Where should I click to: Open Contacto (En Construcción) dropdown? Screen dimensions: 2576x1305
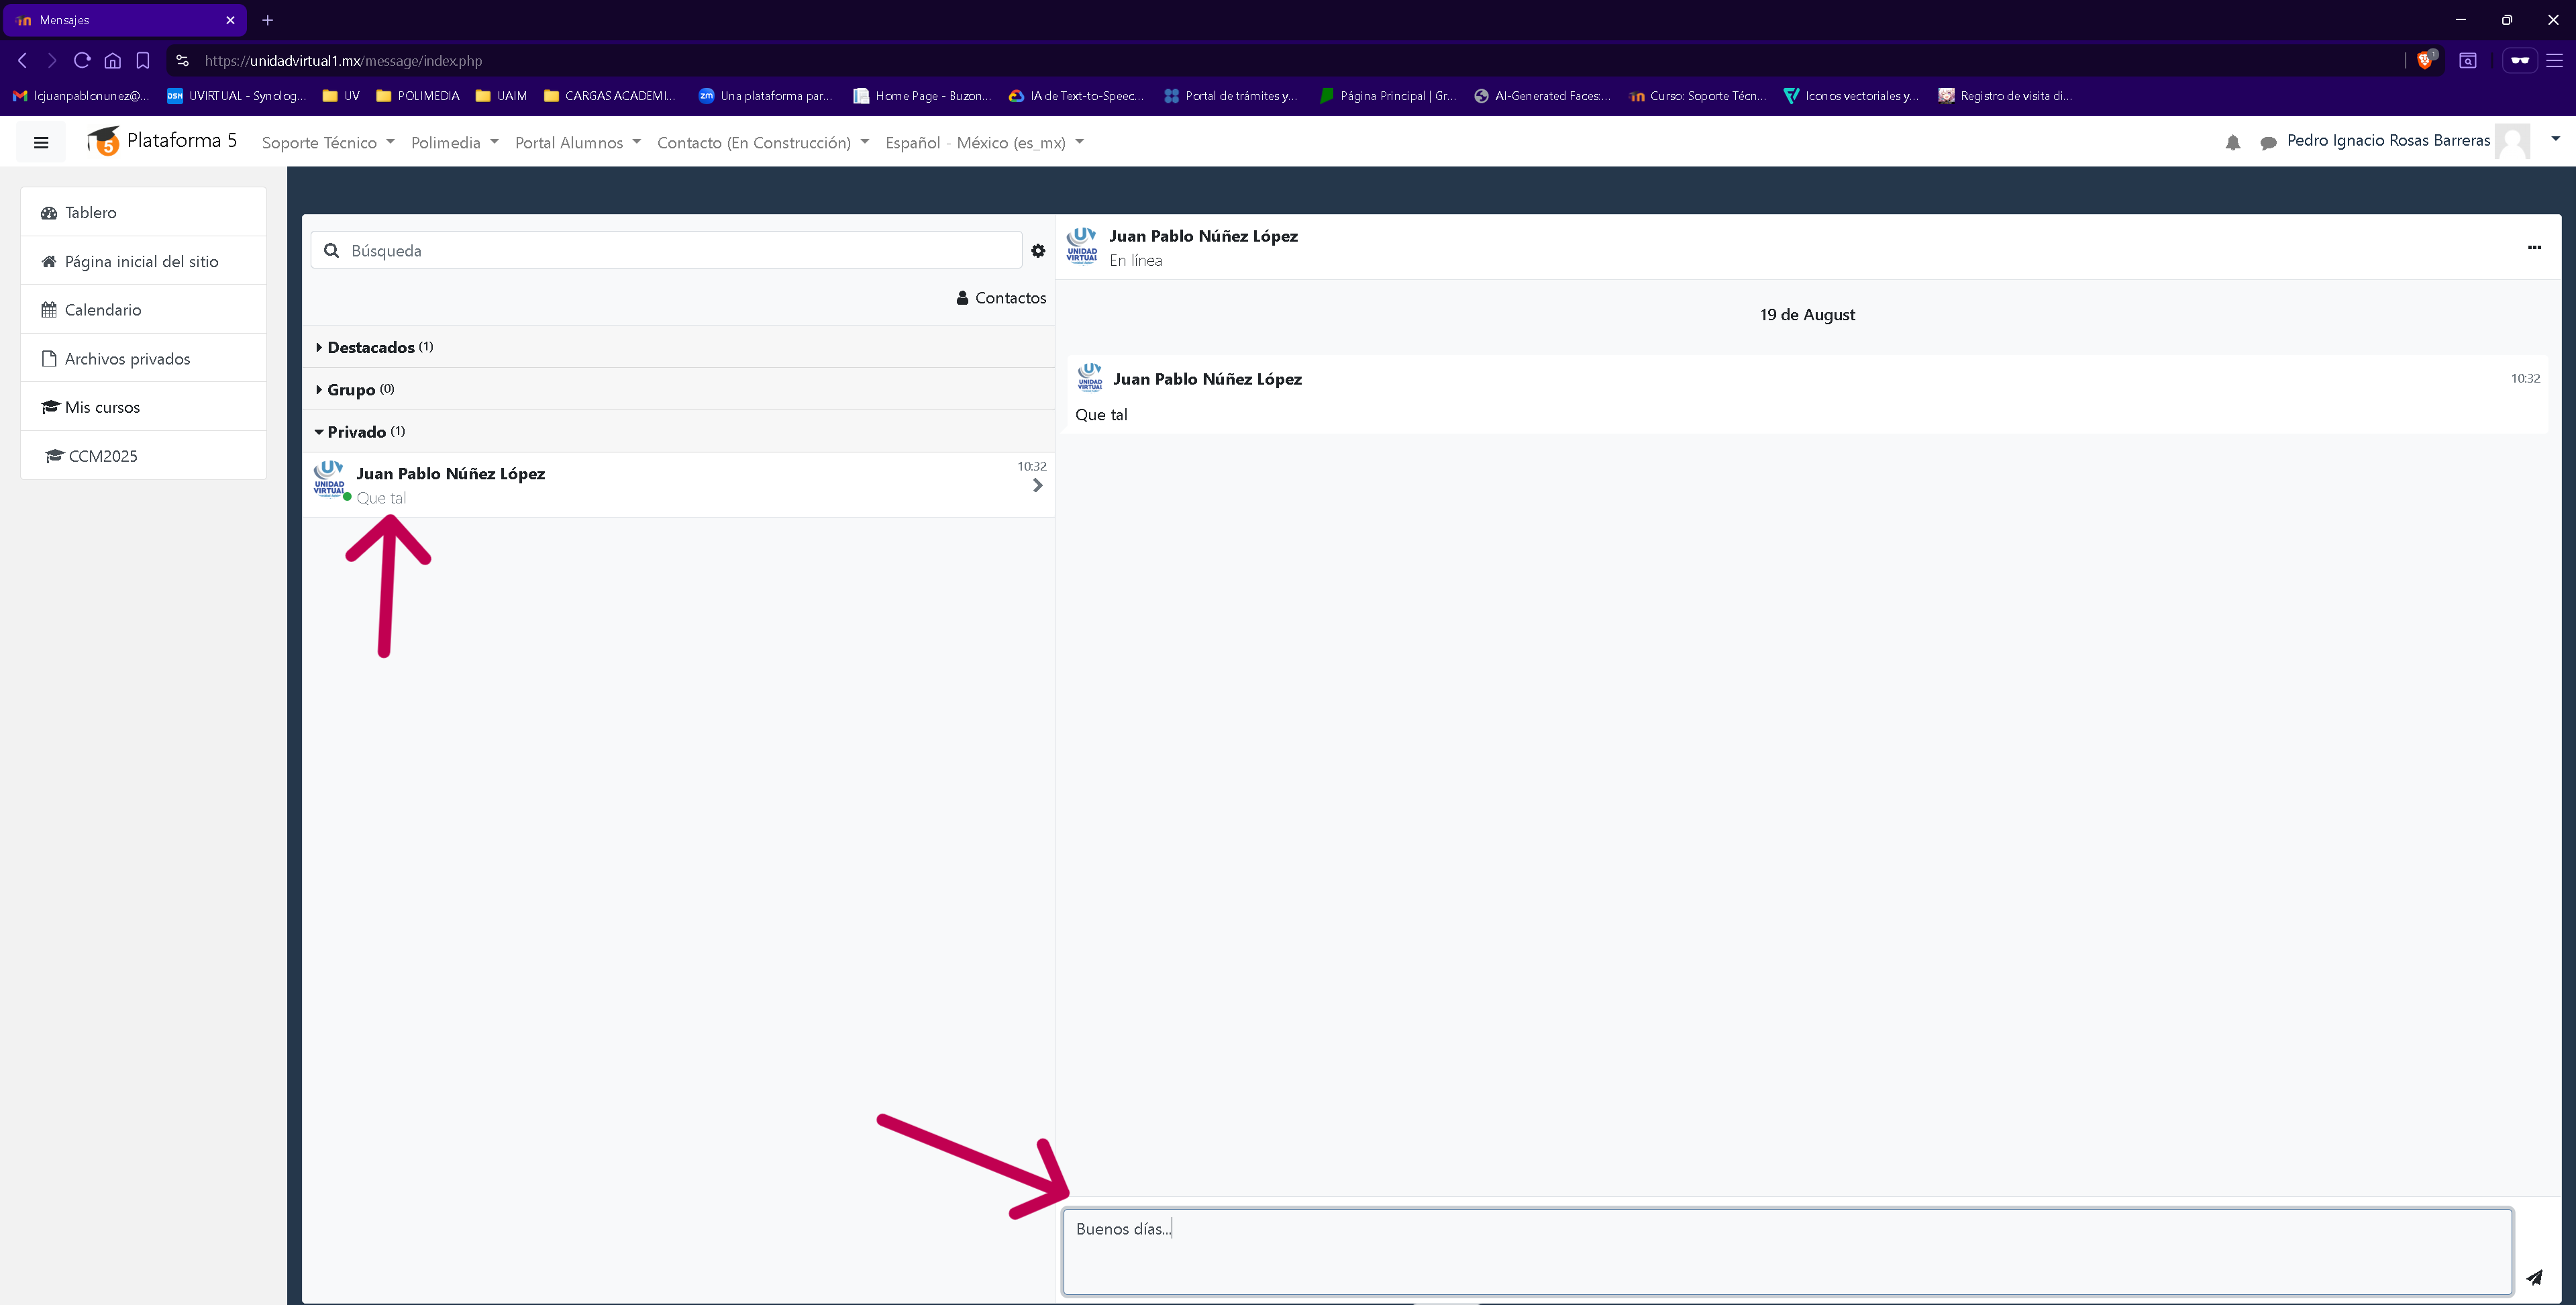click(x=763, y=143)
